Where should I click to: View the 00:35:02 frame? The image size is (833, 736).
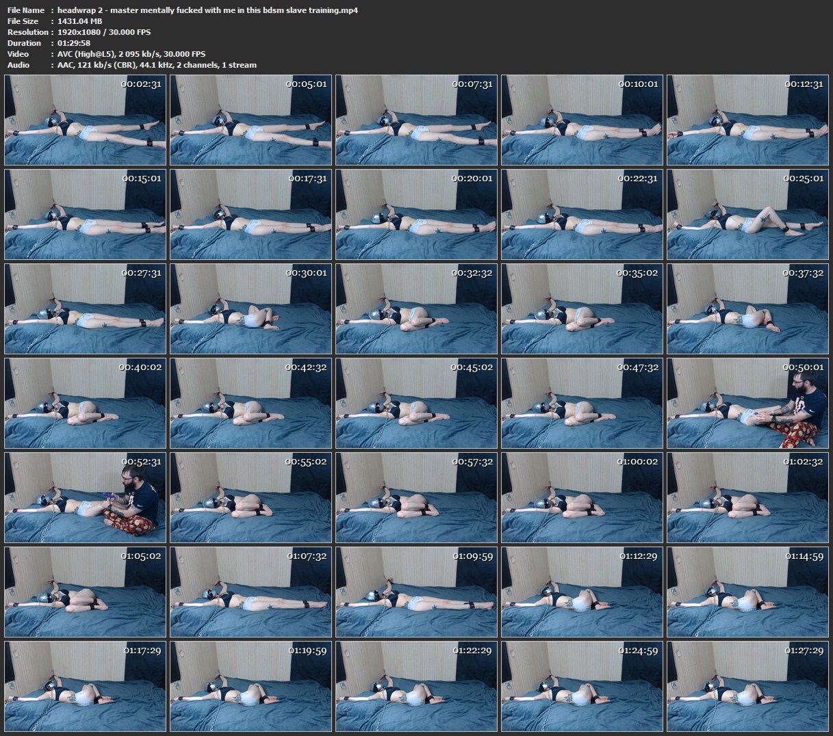[582, 308]
